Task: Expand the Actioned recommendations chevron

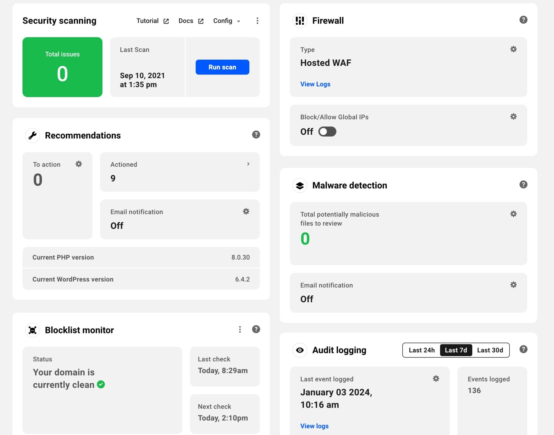Action: pos(248,164)
